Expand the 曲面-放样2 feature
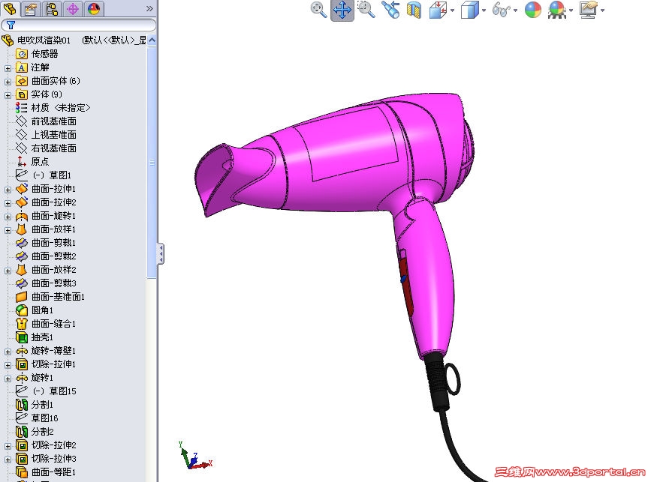Screen dimensions: 660x482 point(8,271)
